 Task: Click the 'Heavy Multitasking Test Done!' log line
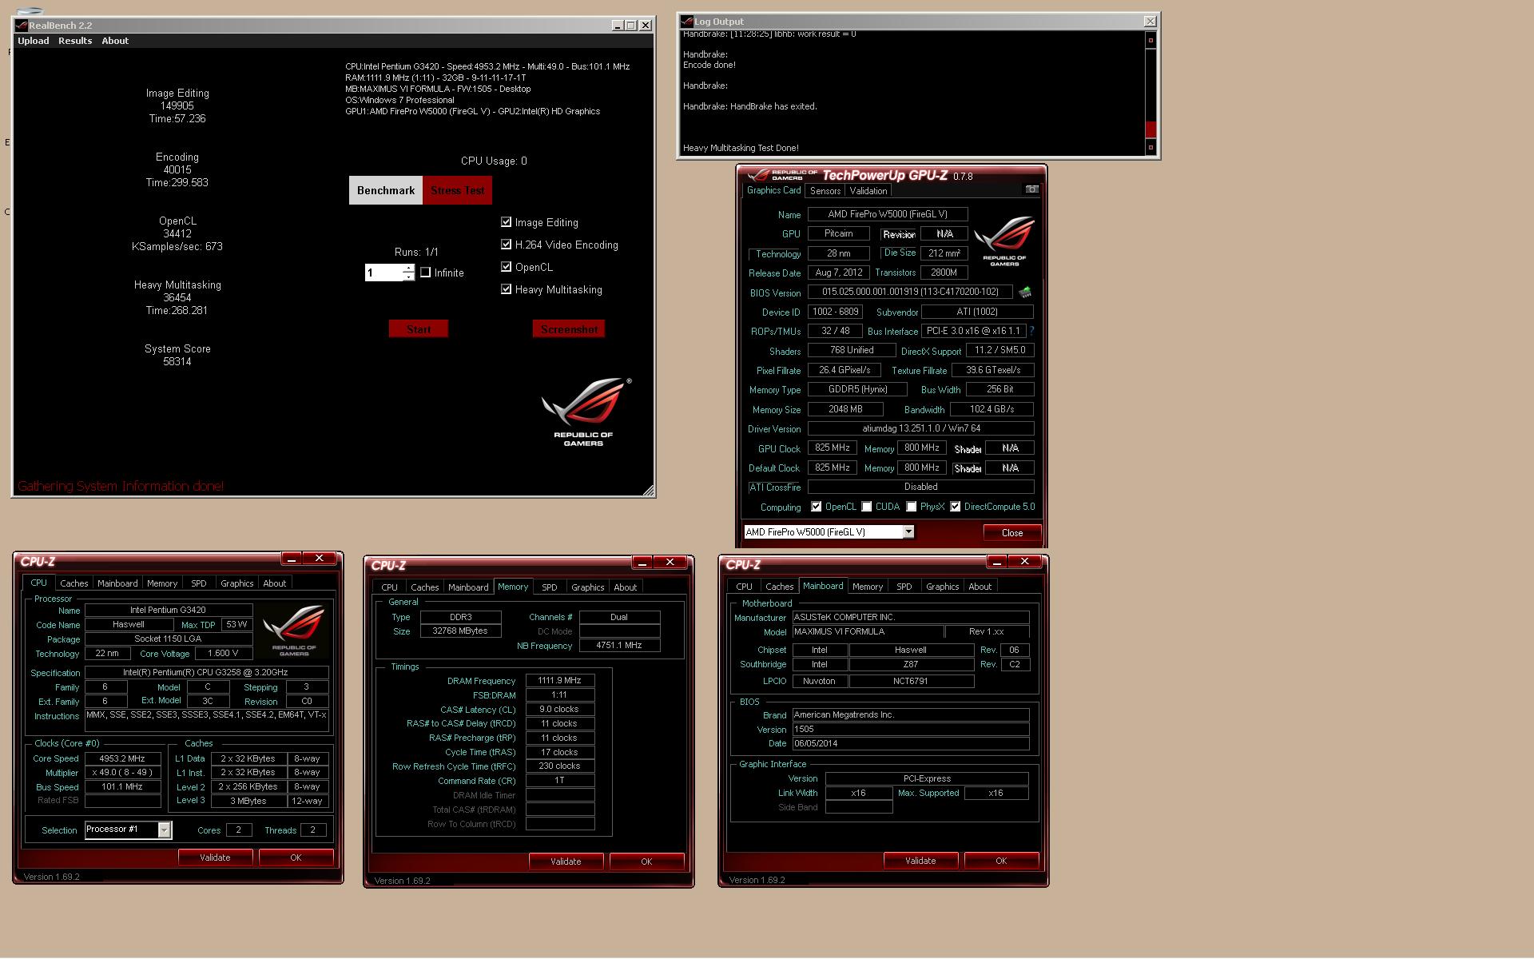(741, 148)
